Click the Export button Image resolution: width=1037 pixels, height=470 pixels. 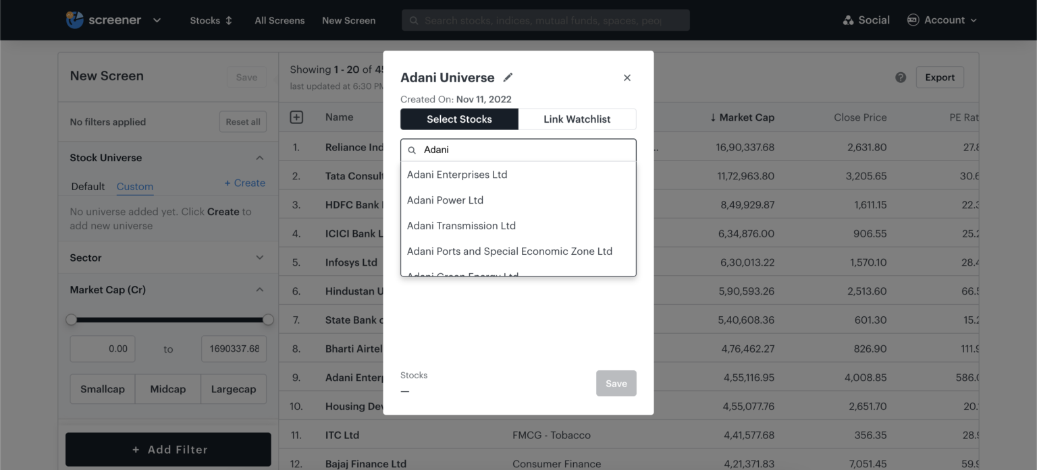point(940,77)
